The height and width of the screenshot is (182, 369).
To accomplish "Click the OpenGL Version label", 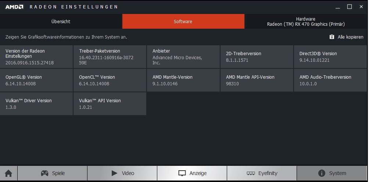I will 24,77.
